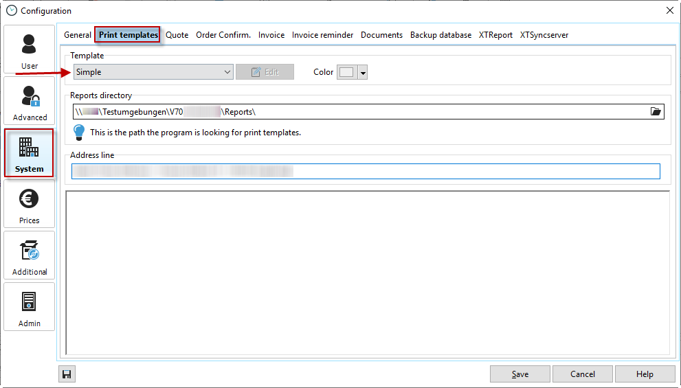681x388 pixels.
Task: Open the Advanced settings section
Action: (30, 101)
